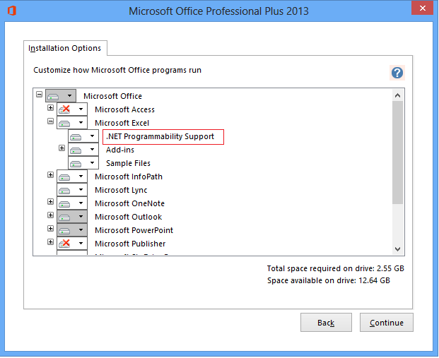Screen dimensions: 439x358
Task: Open install options dropdown for Microsoft Publisher
Action: pos(72,244)
